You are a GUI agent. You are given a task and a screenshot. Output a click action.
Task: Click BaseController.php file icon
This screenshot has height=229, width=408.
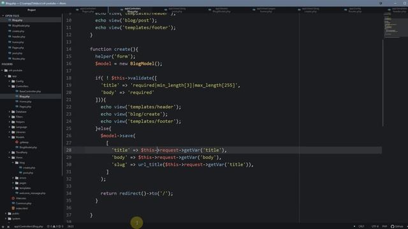[x=17, y=92]
